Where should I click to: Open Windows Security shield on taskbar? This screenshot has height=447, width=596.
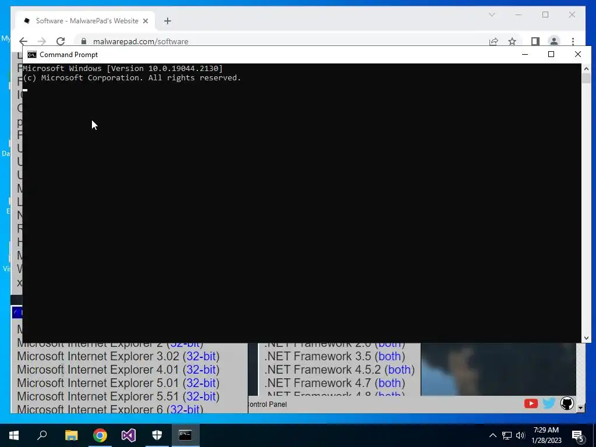pyautogui.click(x=157, y=435)
